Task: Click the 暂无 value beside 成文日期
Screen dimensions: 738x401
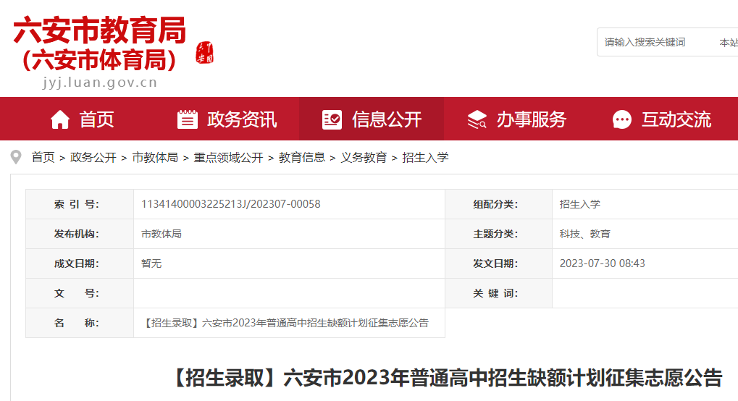Action: 151,263
